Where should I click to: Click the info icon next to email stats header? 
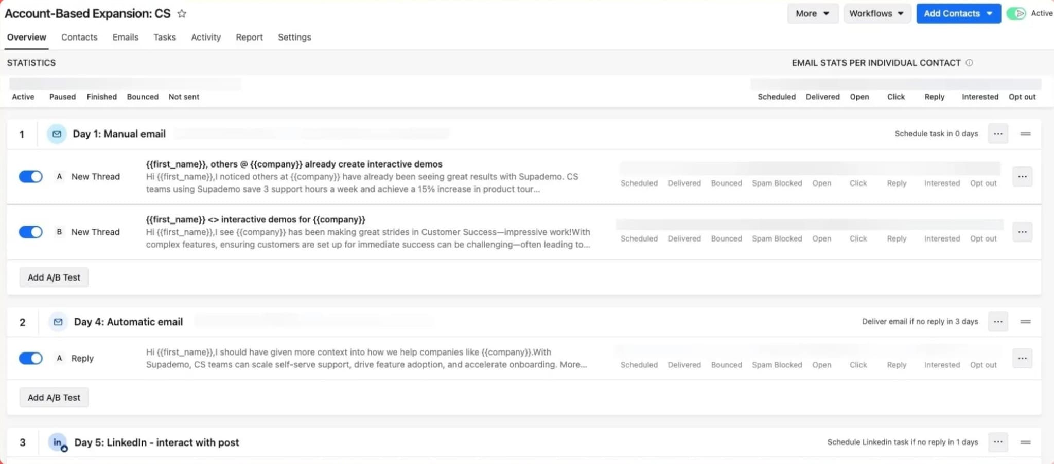(970, 62)
